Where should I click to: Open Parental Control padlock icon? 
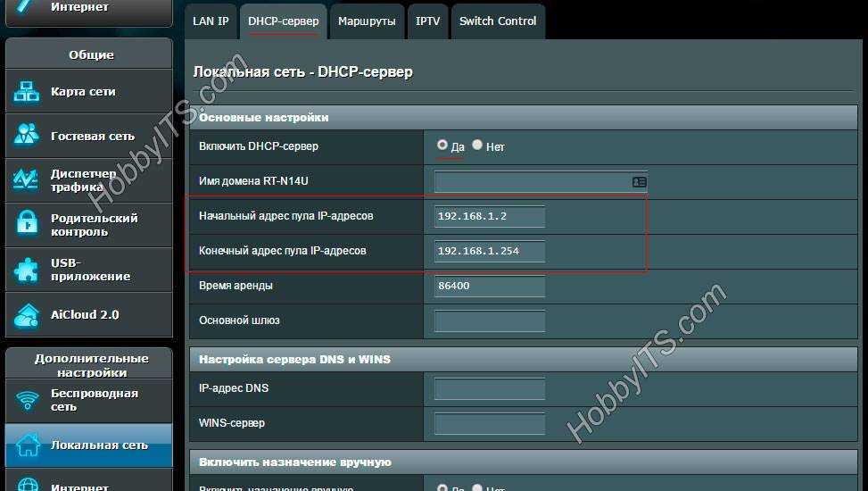[x=27, y=224]
